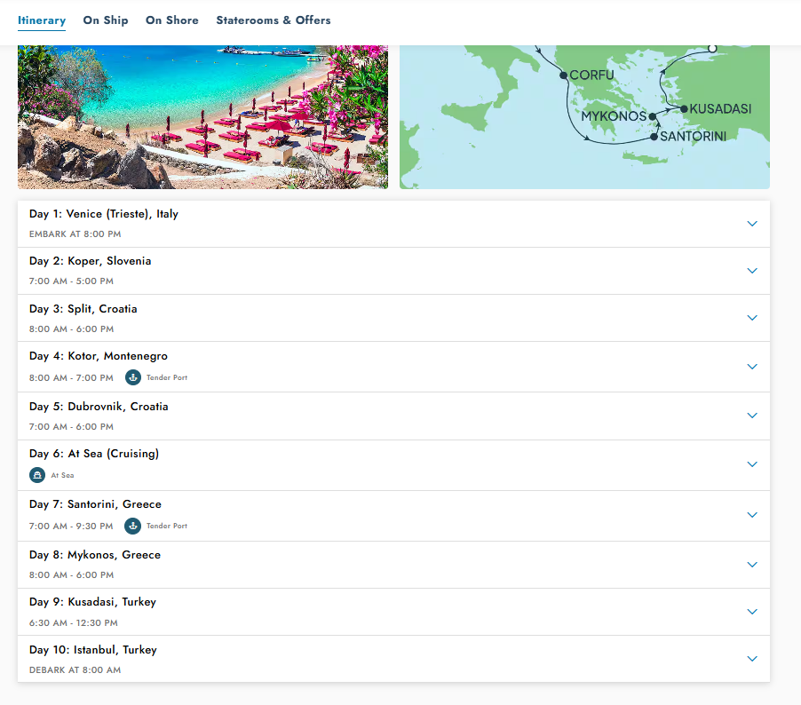Expand Day 9 Kusadasi, Turkey chevron
Viewport: 801px width, 705px height.
(752, 612)
